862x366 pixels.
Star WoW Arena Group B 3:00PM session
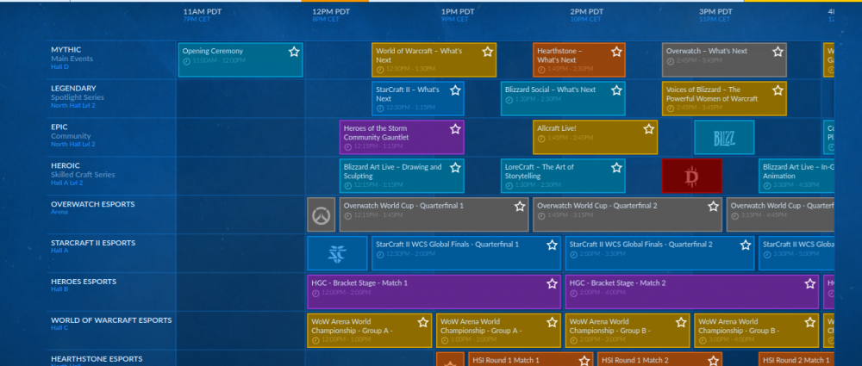coord(809,322)
